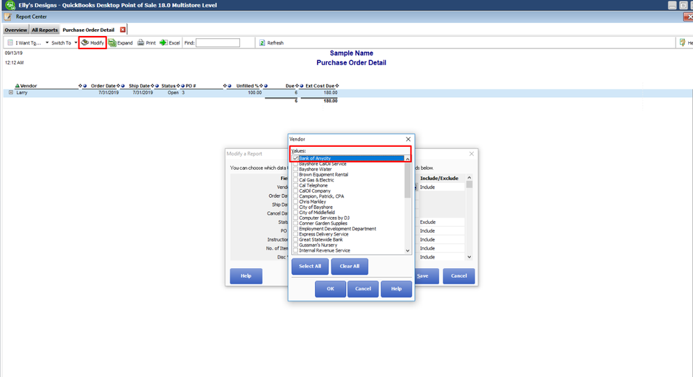Click move handle after Ext Cost Due header
693x377 pixels.
click(x=337, y=86)
